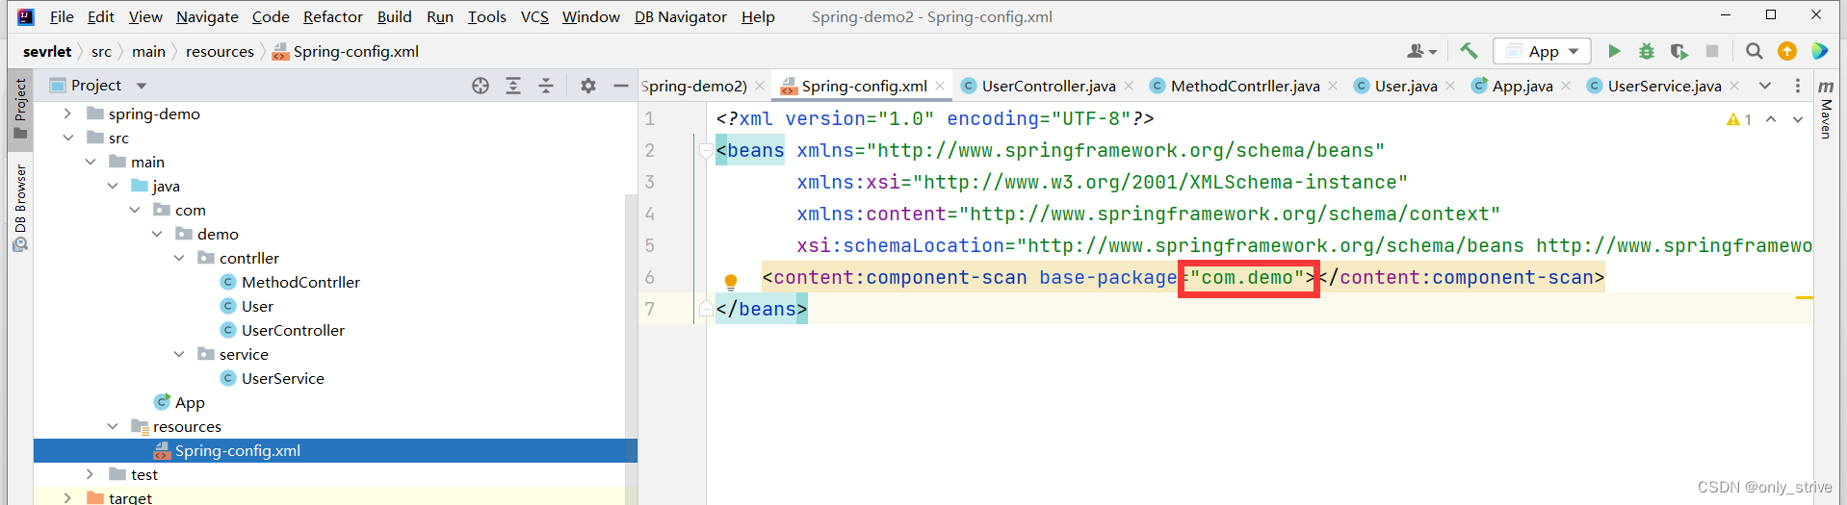Image resolution: width=1847 pixels, height=505 pixels.
Task: Close the MethodContrller.java tab
Action: 1333,86
